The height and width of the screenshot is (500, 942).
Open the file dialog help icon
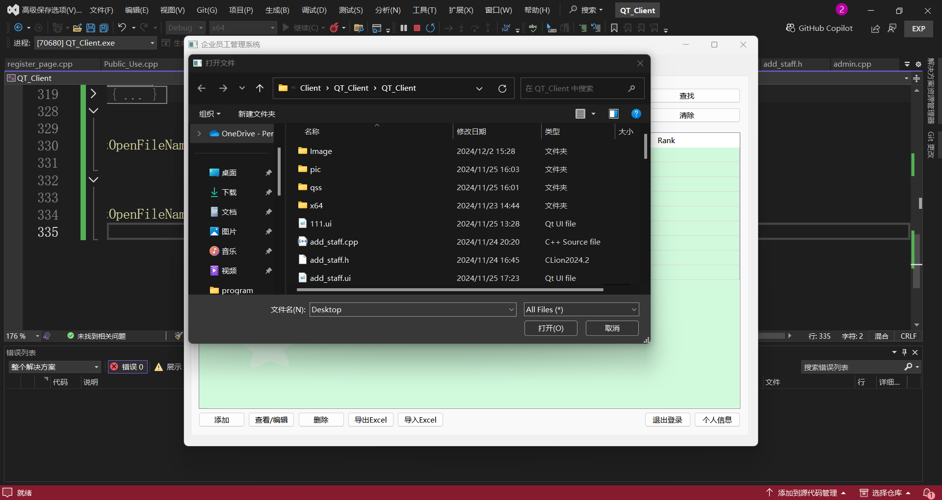click(x=636, y=114)
